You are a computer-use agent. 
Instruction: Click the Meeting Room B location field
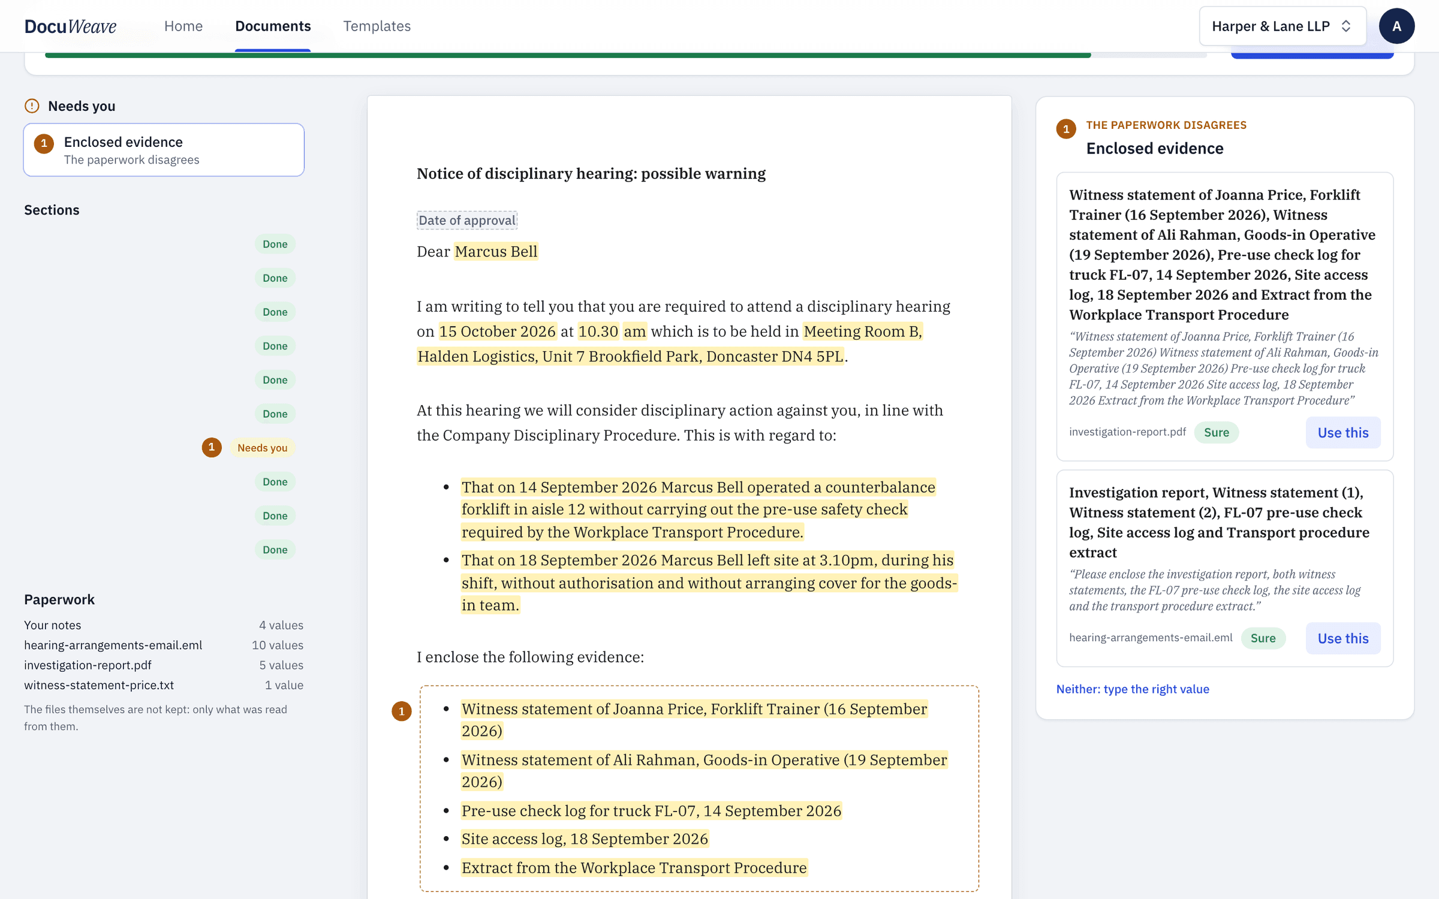670,344
